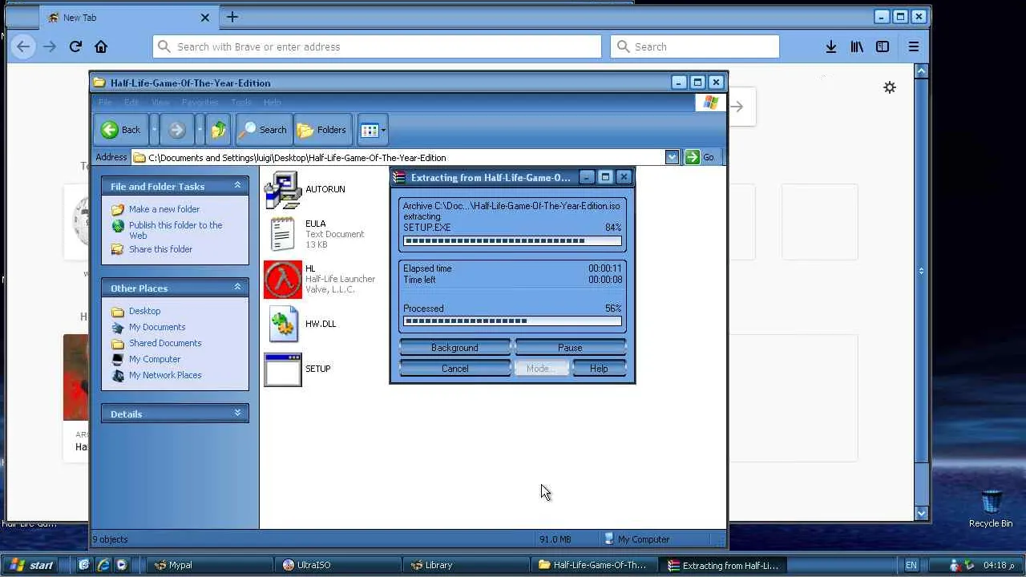The image size is (1026, 577).
Task: Select the EULA text document icon
Action: (283, 234)
